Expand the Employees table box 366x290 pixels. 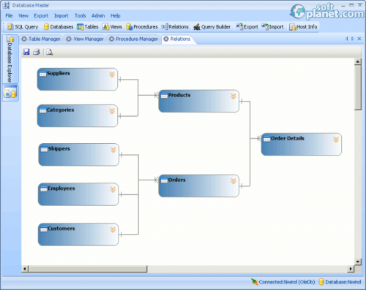coord(113,189)
